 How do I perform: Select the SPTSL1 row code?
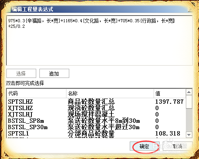point(18,134)
